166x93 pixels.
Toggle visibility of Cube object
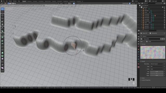[x=164, y=23]
